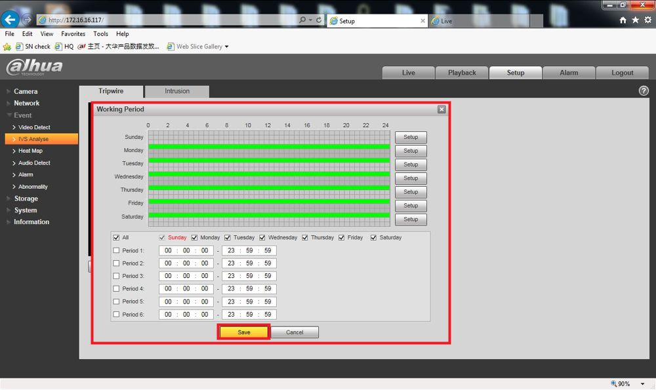Click the Friday green schedule bar

click(269, 201)
